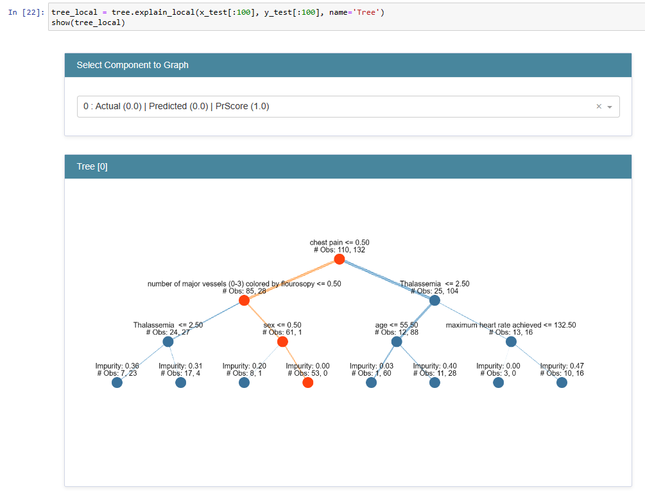Image resolution: width=645 pixels, height=501 pixels.
Task: Click the 'Select Component to Graph' header
Action: coord(132,65)
